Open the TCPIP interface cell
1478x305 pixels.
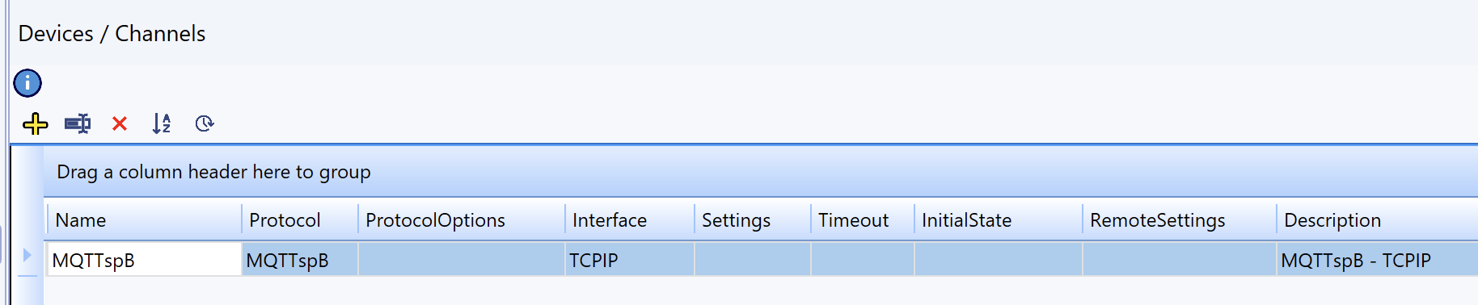[630, 260]
